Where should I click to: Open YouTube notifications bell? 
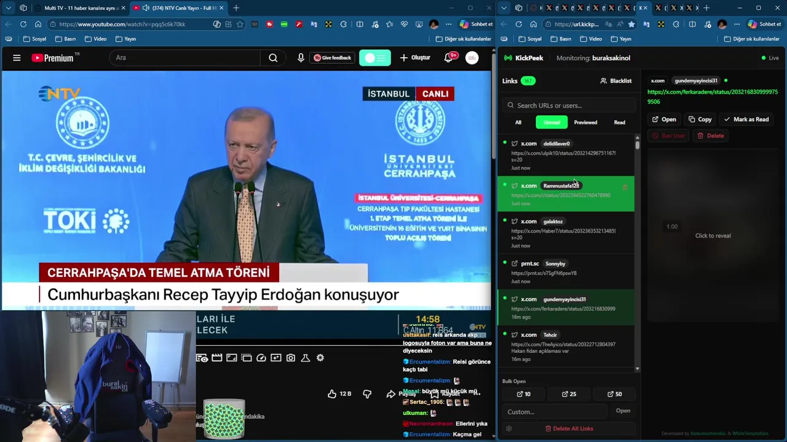pos(448,58)
